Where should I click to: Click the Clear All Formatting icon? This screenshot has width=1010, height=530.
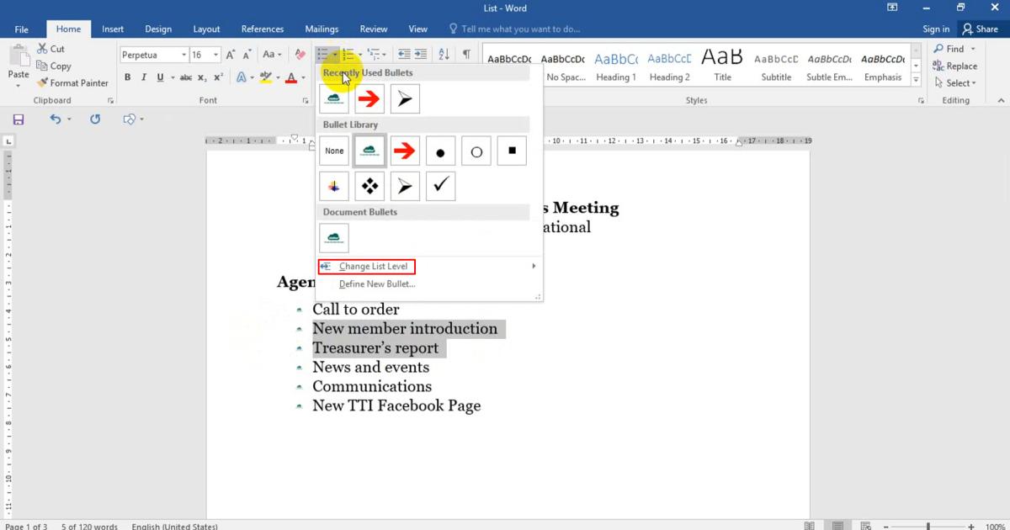pos(300,55)
